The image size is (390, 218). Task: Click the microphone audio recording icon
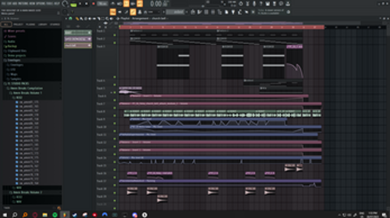pos(254,4)
